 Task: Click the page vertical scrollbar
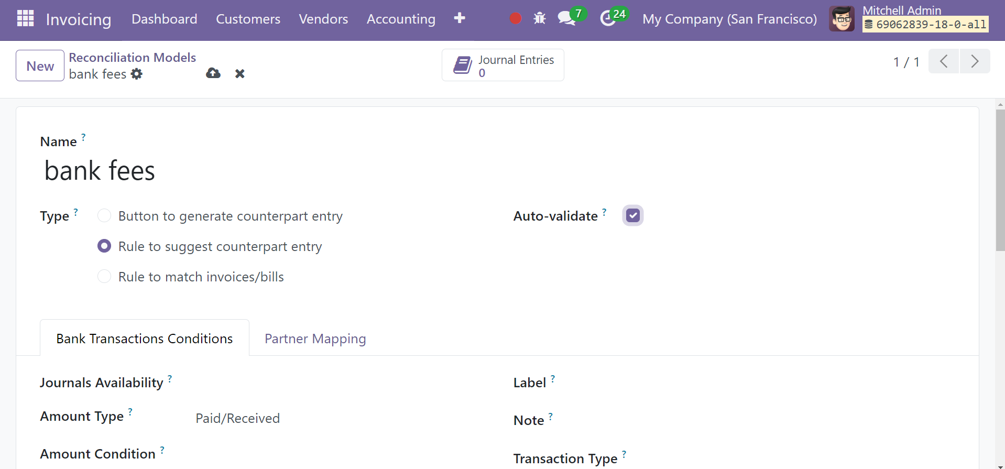(x=1000, y=180)
